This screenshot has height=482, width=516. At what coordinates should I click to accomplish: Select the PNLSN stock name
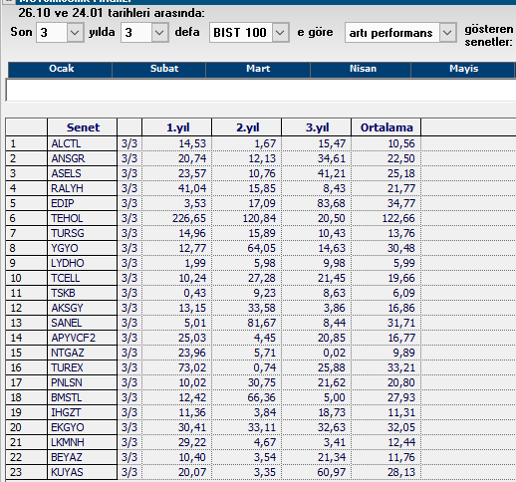pos(67,382)
